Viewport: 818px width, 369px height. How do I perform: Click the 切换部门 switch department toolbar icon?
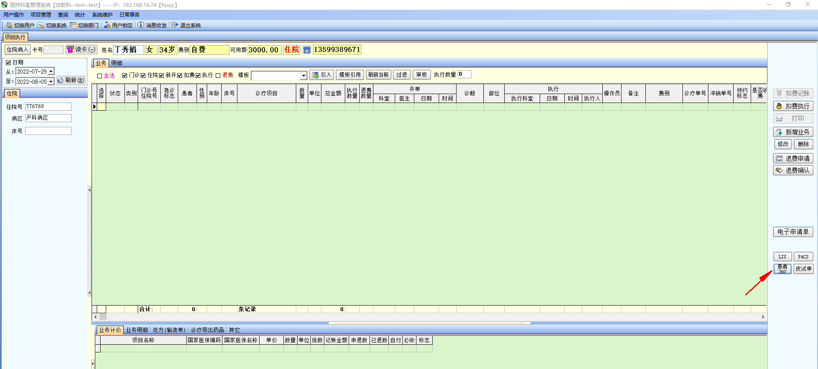click(x=73, y=26)
